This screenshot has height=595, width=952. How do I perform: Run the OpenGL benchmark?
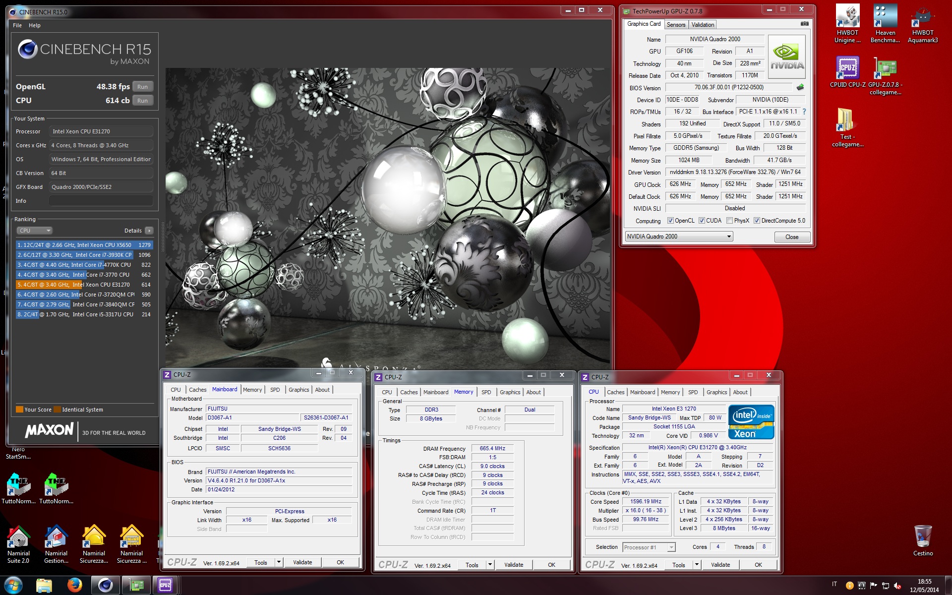pos(143,87)
